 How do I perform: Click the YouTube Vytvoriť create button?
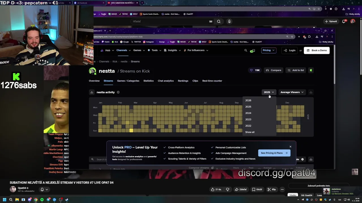[331, 21]
